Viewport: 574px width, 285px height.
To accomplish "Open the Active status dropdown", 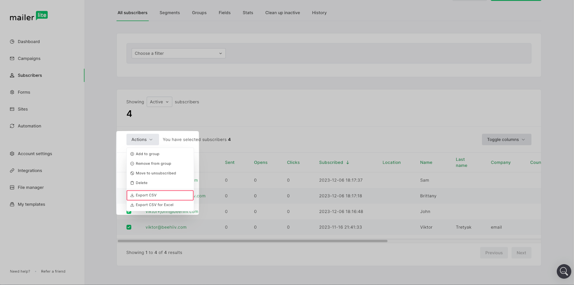I will [159, 102].
